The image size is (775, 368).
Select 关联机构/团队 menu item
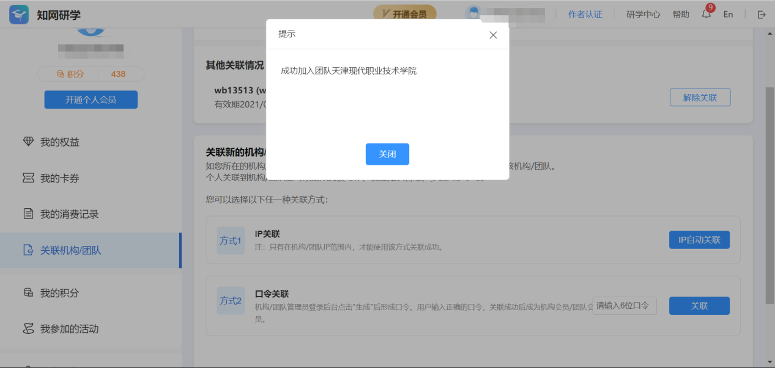[91, 250]
